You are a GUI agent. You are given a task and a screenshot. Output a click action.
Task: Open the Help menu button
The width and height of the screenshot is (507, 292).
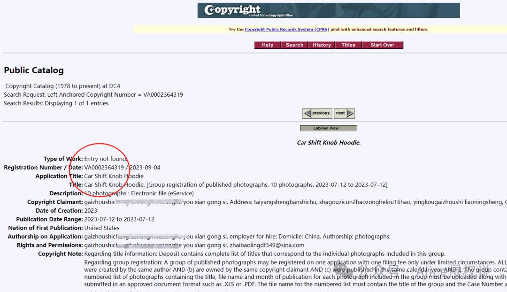[268, 45]
